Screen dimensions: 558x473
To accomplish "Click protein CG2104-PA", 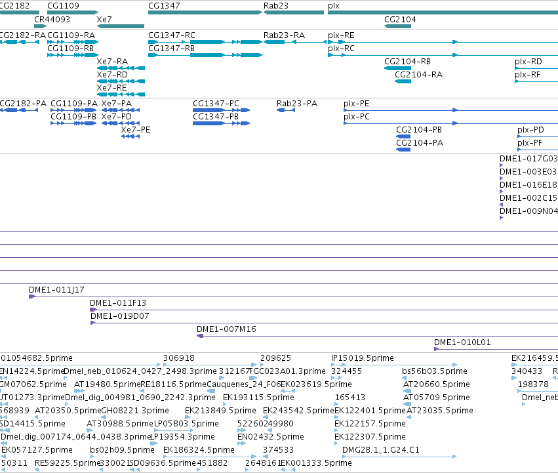I will (x=403, y=150).
